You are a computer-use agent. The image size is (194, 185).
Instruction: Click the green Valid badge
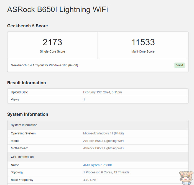pyautogui.click(x=180, y=65)
